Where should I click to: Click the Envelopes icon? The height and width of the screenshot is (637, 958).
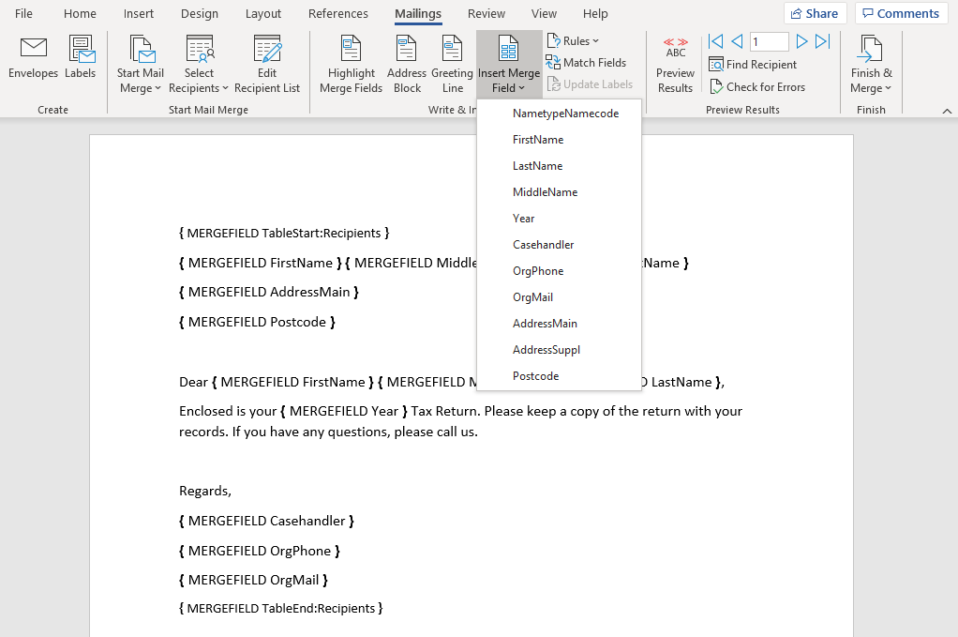coord(34,49)
